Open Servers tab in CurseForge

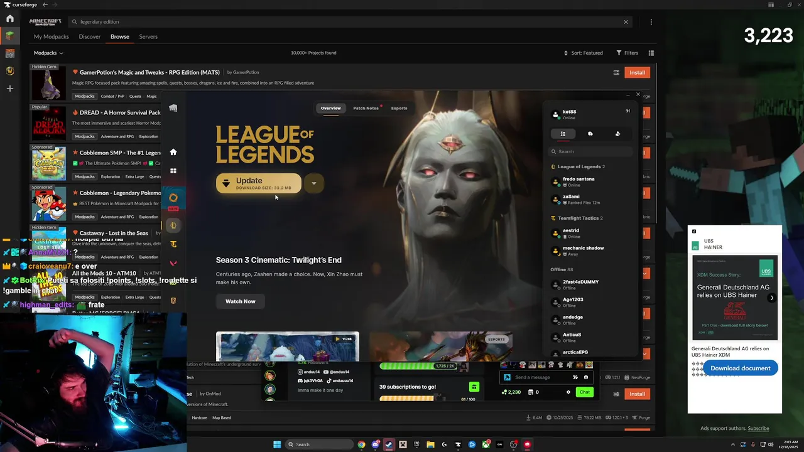pyautogui.click(x=148, y=37)
